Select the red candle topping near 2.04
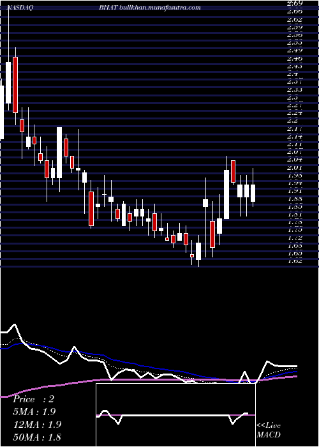This screenshot has height=447, width=319. (234, 171)
